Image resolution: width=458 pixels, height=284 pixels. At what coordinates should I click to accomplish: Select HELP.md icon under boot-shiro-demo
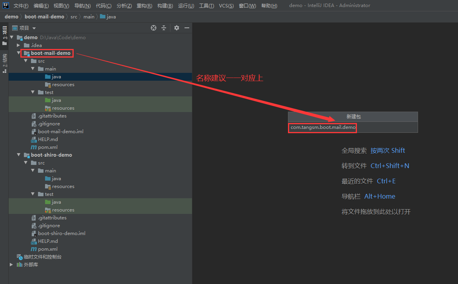tap(34, 241)
